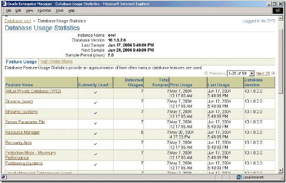Sort by the Currently Used column header
This screenshot has width=286, height=183.
[93, 85]
